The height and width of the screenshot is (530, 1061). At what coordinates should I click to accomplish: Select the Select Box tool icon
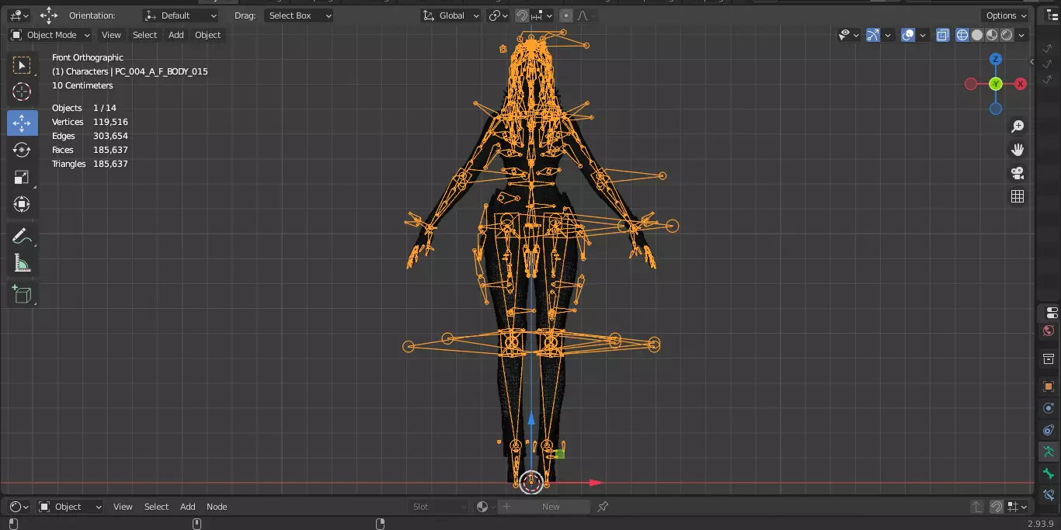[x=22, y=65]
